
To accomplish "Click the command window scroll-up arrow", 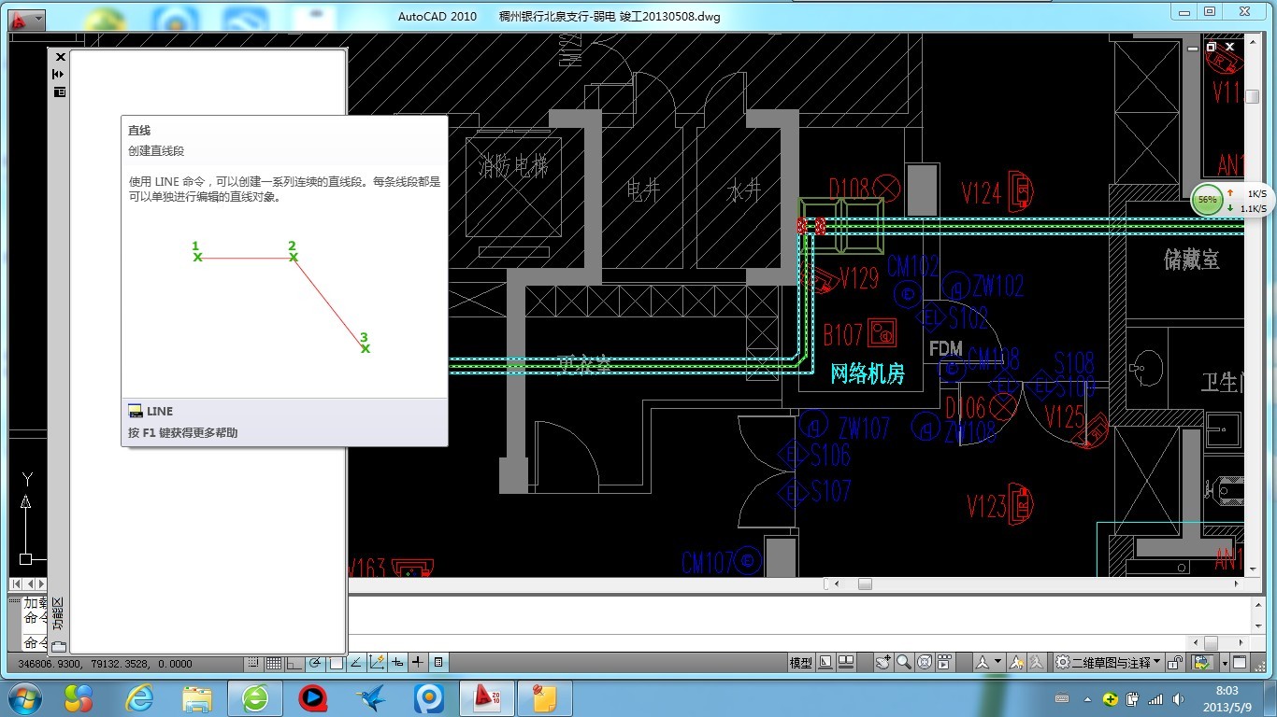I will pyautogui.click(x=1260, y=606).
